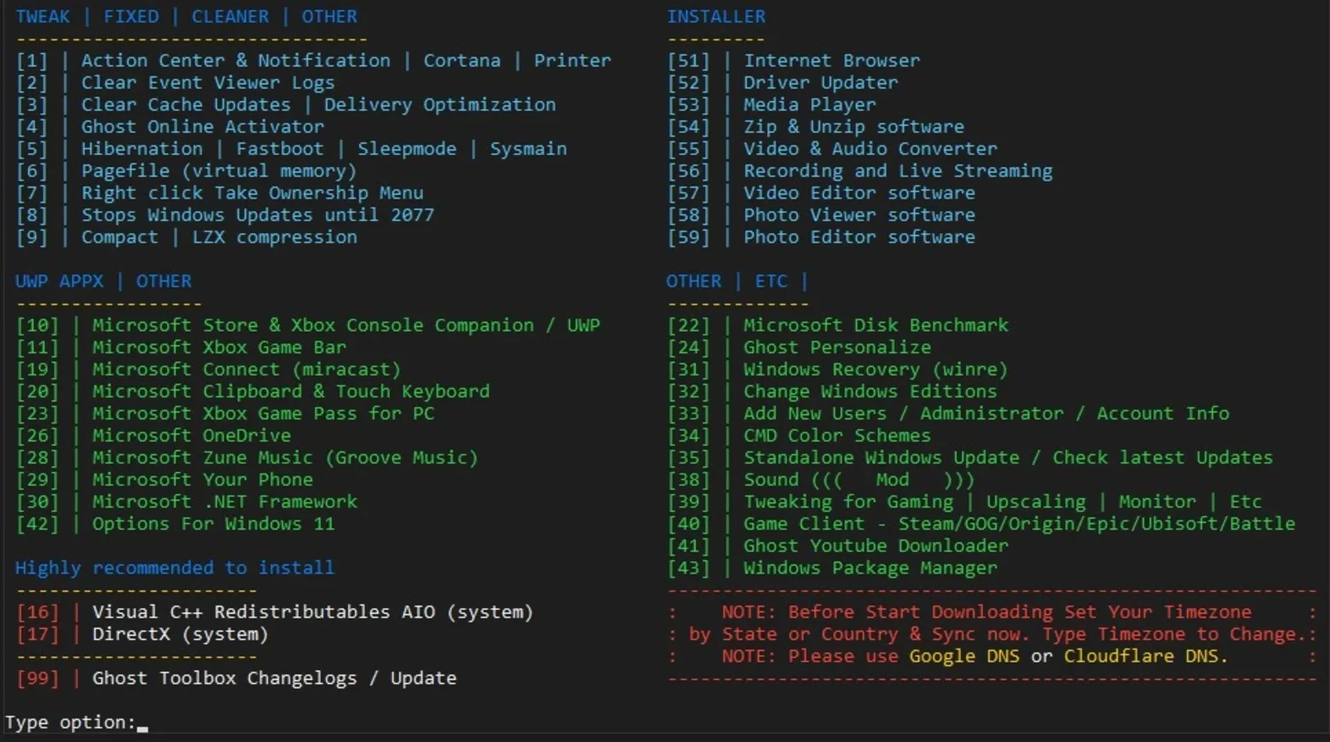
Task: Click Ghost Youtube Downloader option
Action: [x=838, y=546]
